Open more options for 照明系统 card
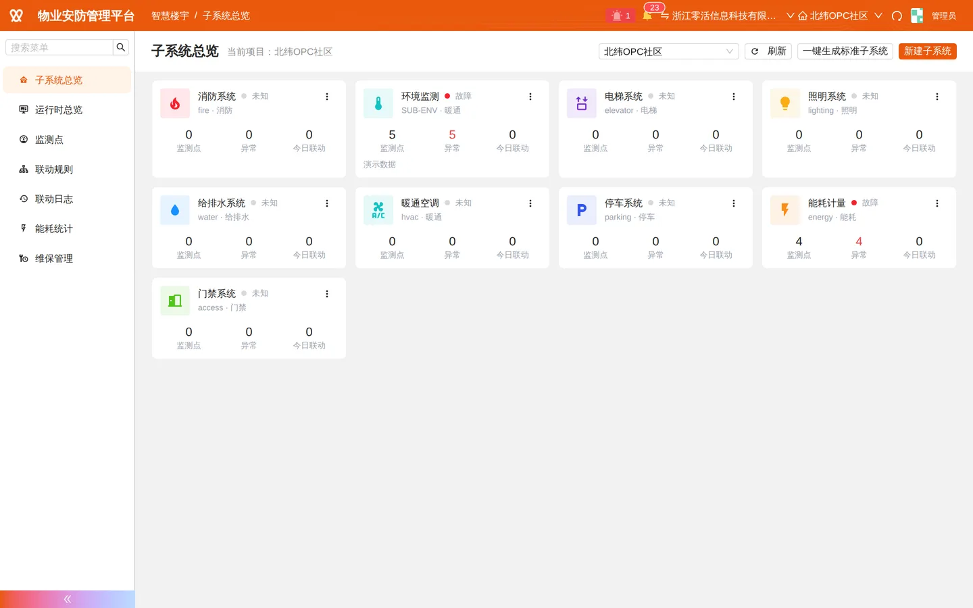Viewport: 973px width, 608px height. (x=937, y=97)
